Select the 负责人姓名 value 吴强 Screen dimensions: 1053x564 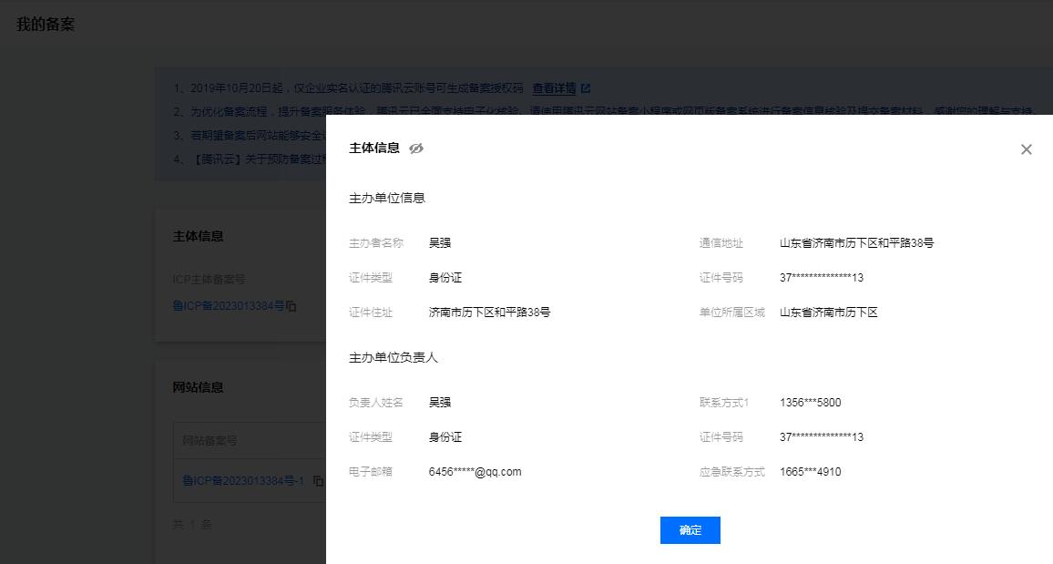tap(440, 402)
